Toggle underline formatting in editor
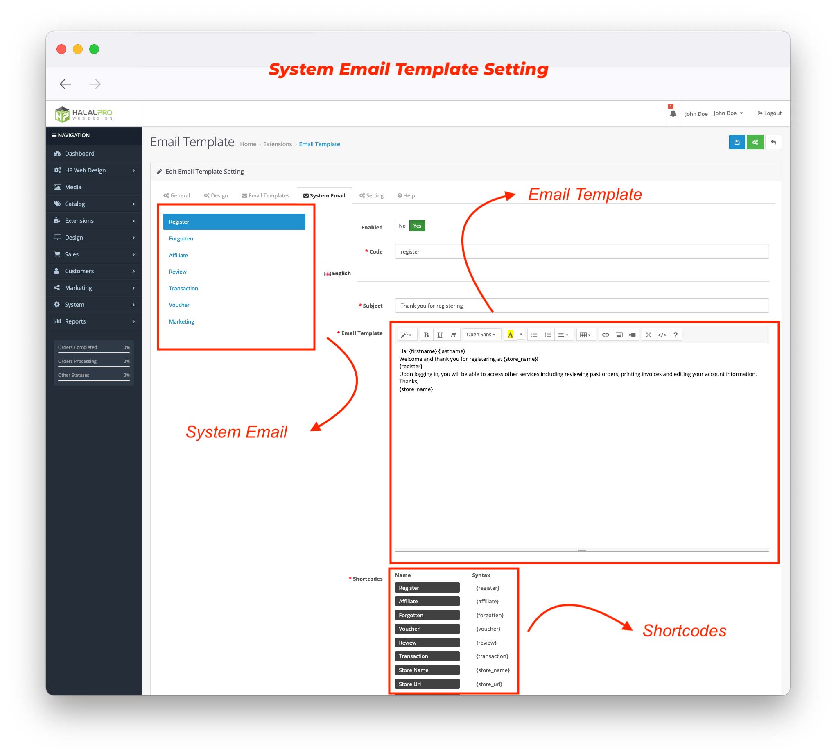The width and height of the screenshot is (836, 756). tap(440, 335)
